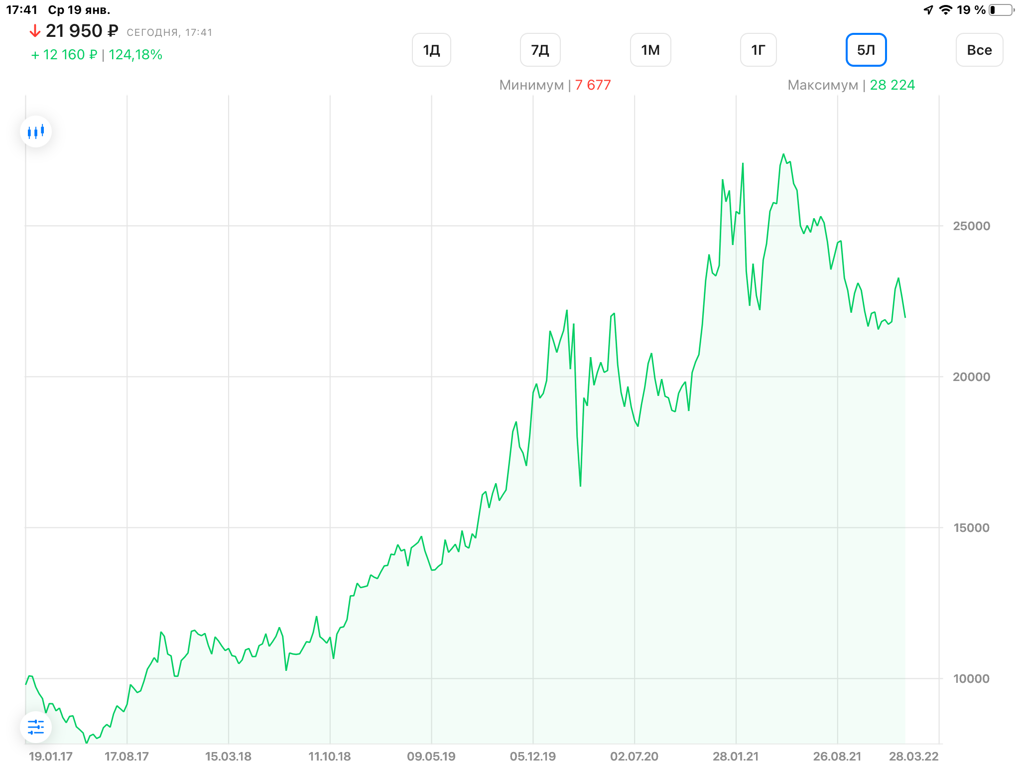
Task: Choose the 1Г time range
Action: pyautogui.click(x=759, y=50)
